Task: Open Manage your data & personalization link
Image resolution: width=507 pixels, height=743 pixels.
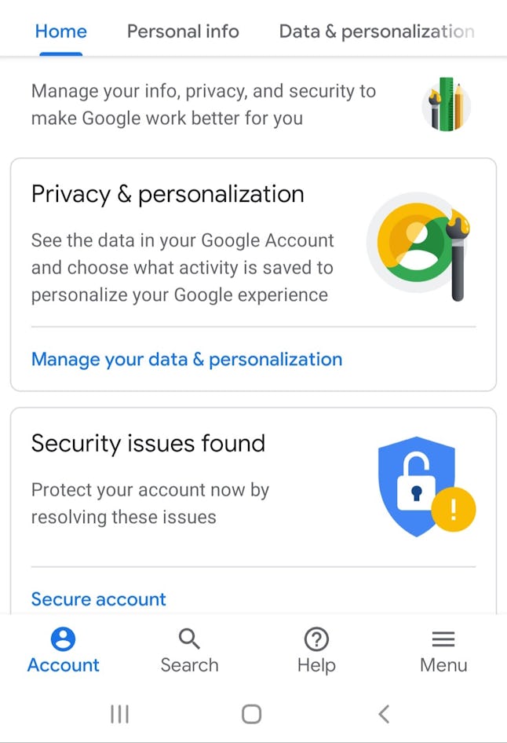Action: coord(187,360)
